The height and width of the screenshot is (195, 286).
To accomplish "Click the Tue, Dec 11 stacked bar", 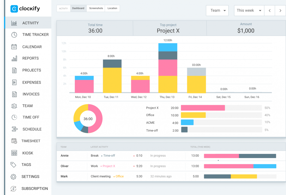I will click(x=112, y=76).
